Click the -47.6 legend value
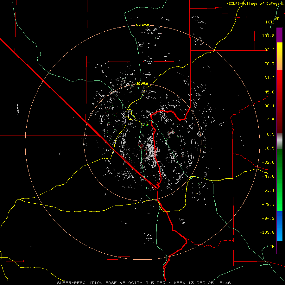The width and height of the screenshot is (285, 285). (268, 176)
